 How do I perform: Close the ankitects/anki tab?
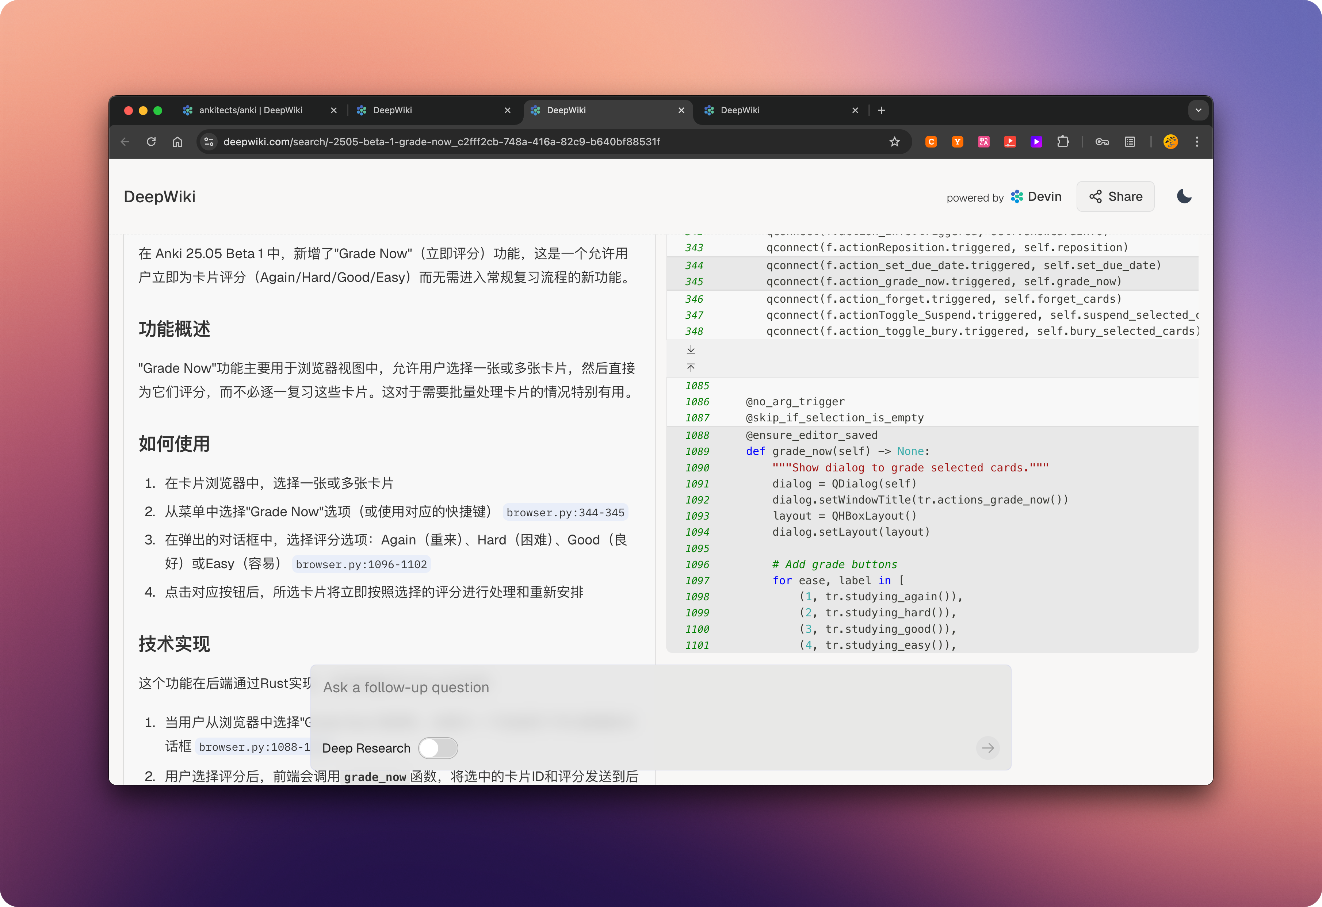click(334, 110)
